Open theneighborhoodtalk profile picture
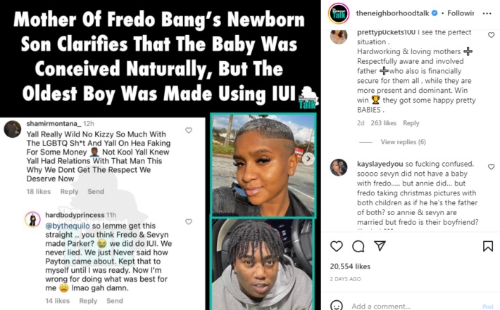500x310 pixels. (x=339, y=13)
